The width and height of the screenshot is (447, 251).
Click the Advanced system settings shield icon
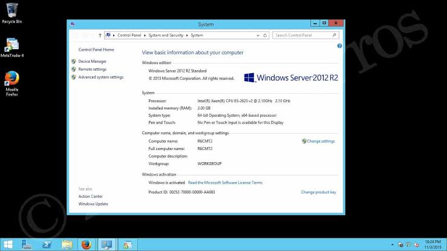74,77
